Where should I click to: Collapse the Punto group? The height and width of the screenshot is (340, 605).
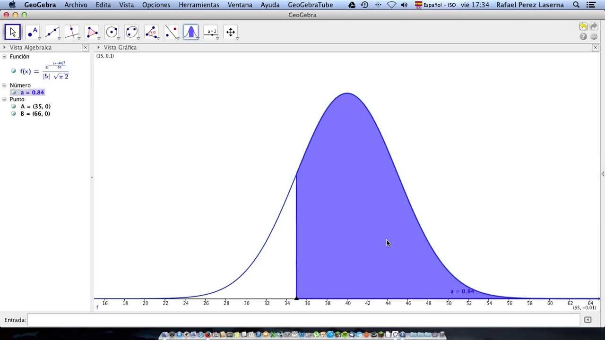coord(4,100)
